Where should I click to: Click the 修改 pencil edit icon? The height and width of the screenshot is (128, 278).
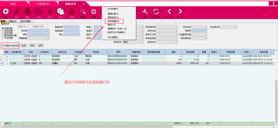click(17, 11)
